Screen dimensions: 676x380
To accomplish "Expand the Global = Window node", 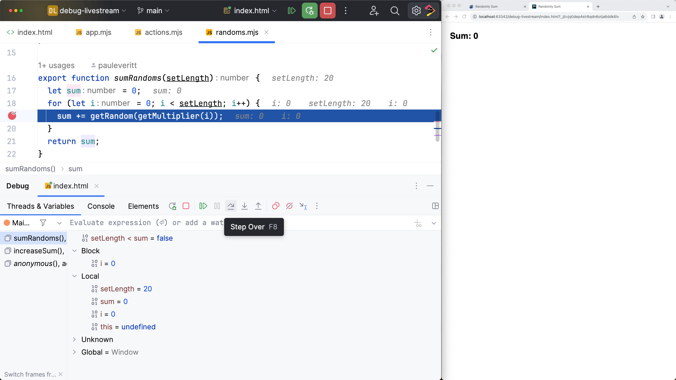I will (x=74, y=352).
